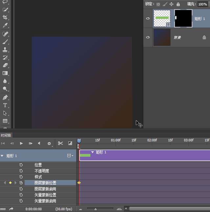Zoom in timeline large mountains icon
210x212 pixels.
[119, 209]
